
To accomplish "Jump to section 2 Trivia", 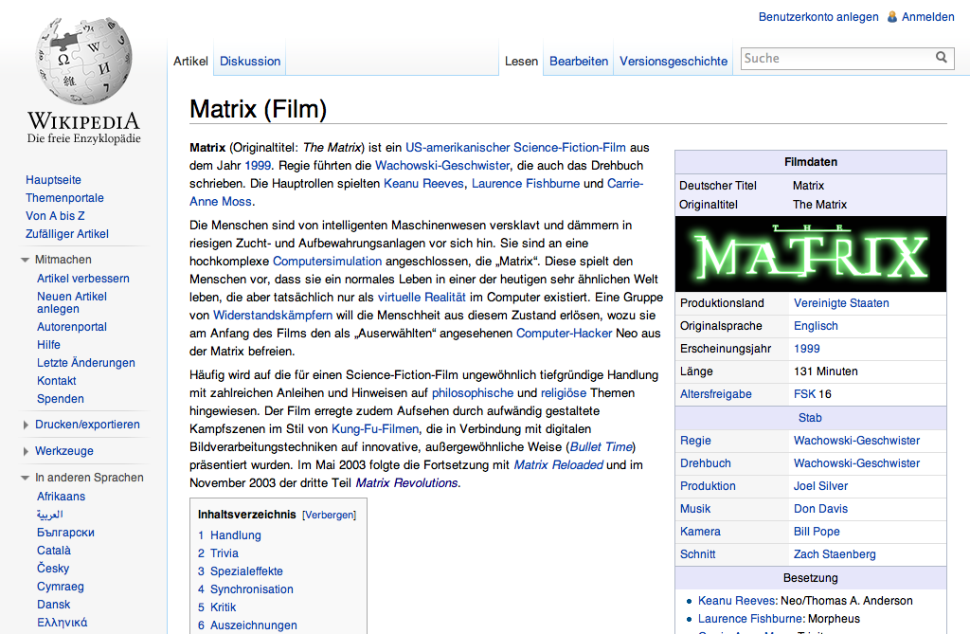I will coord(218,553).
